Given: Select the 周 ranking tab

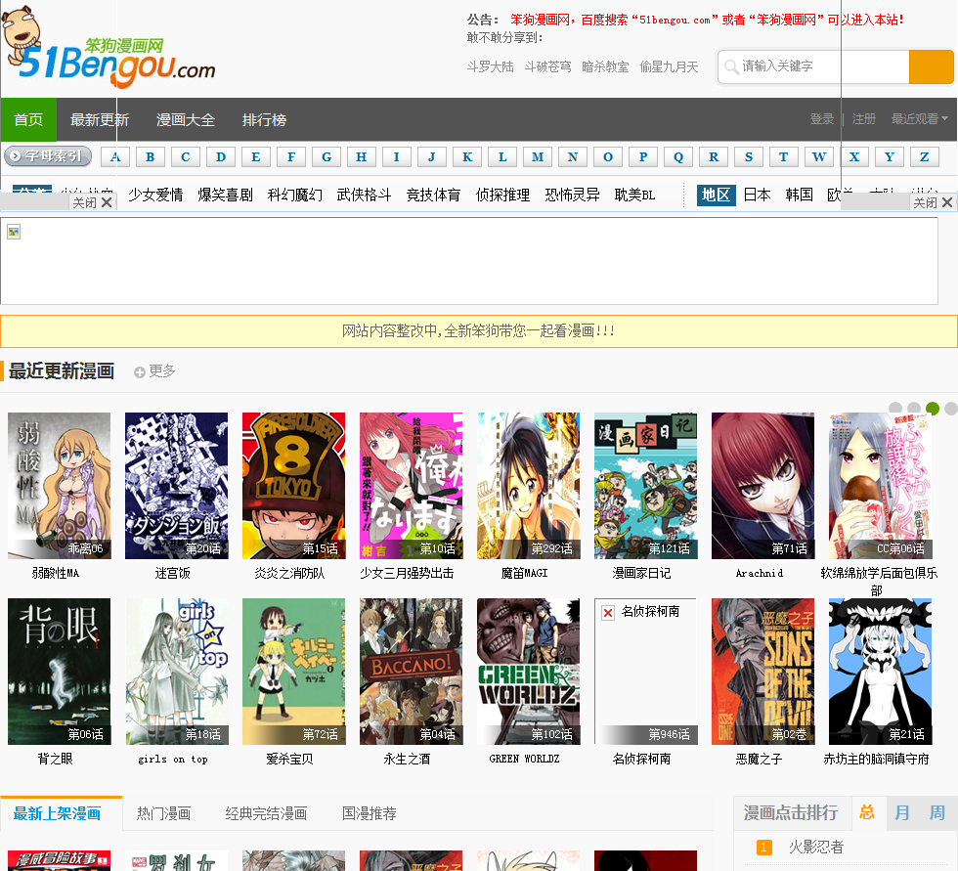Looking at the screenshot, I should click(937, 813).
